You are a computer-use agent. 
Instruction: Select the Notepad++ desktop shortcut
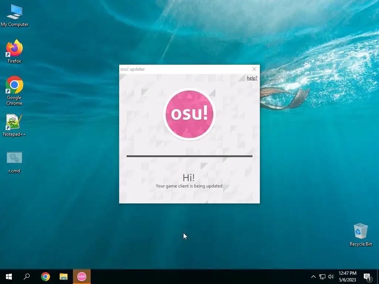14,125
